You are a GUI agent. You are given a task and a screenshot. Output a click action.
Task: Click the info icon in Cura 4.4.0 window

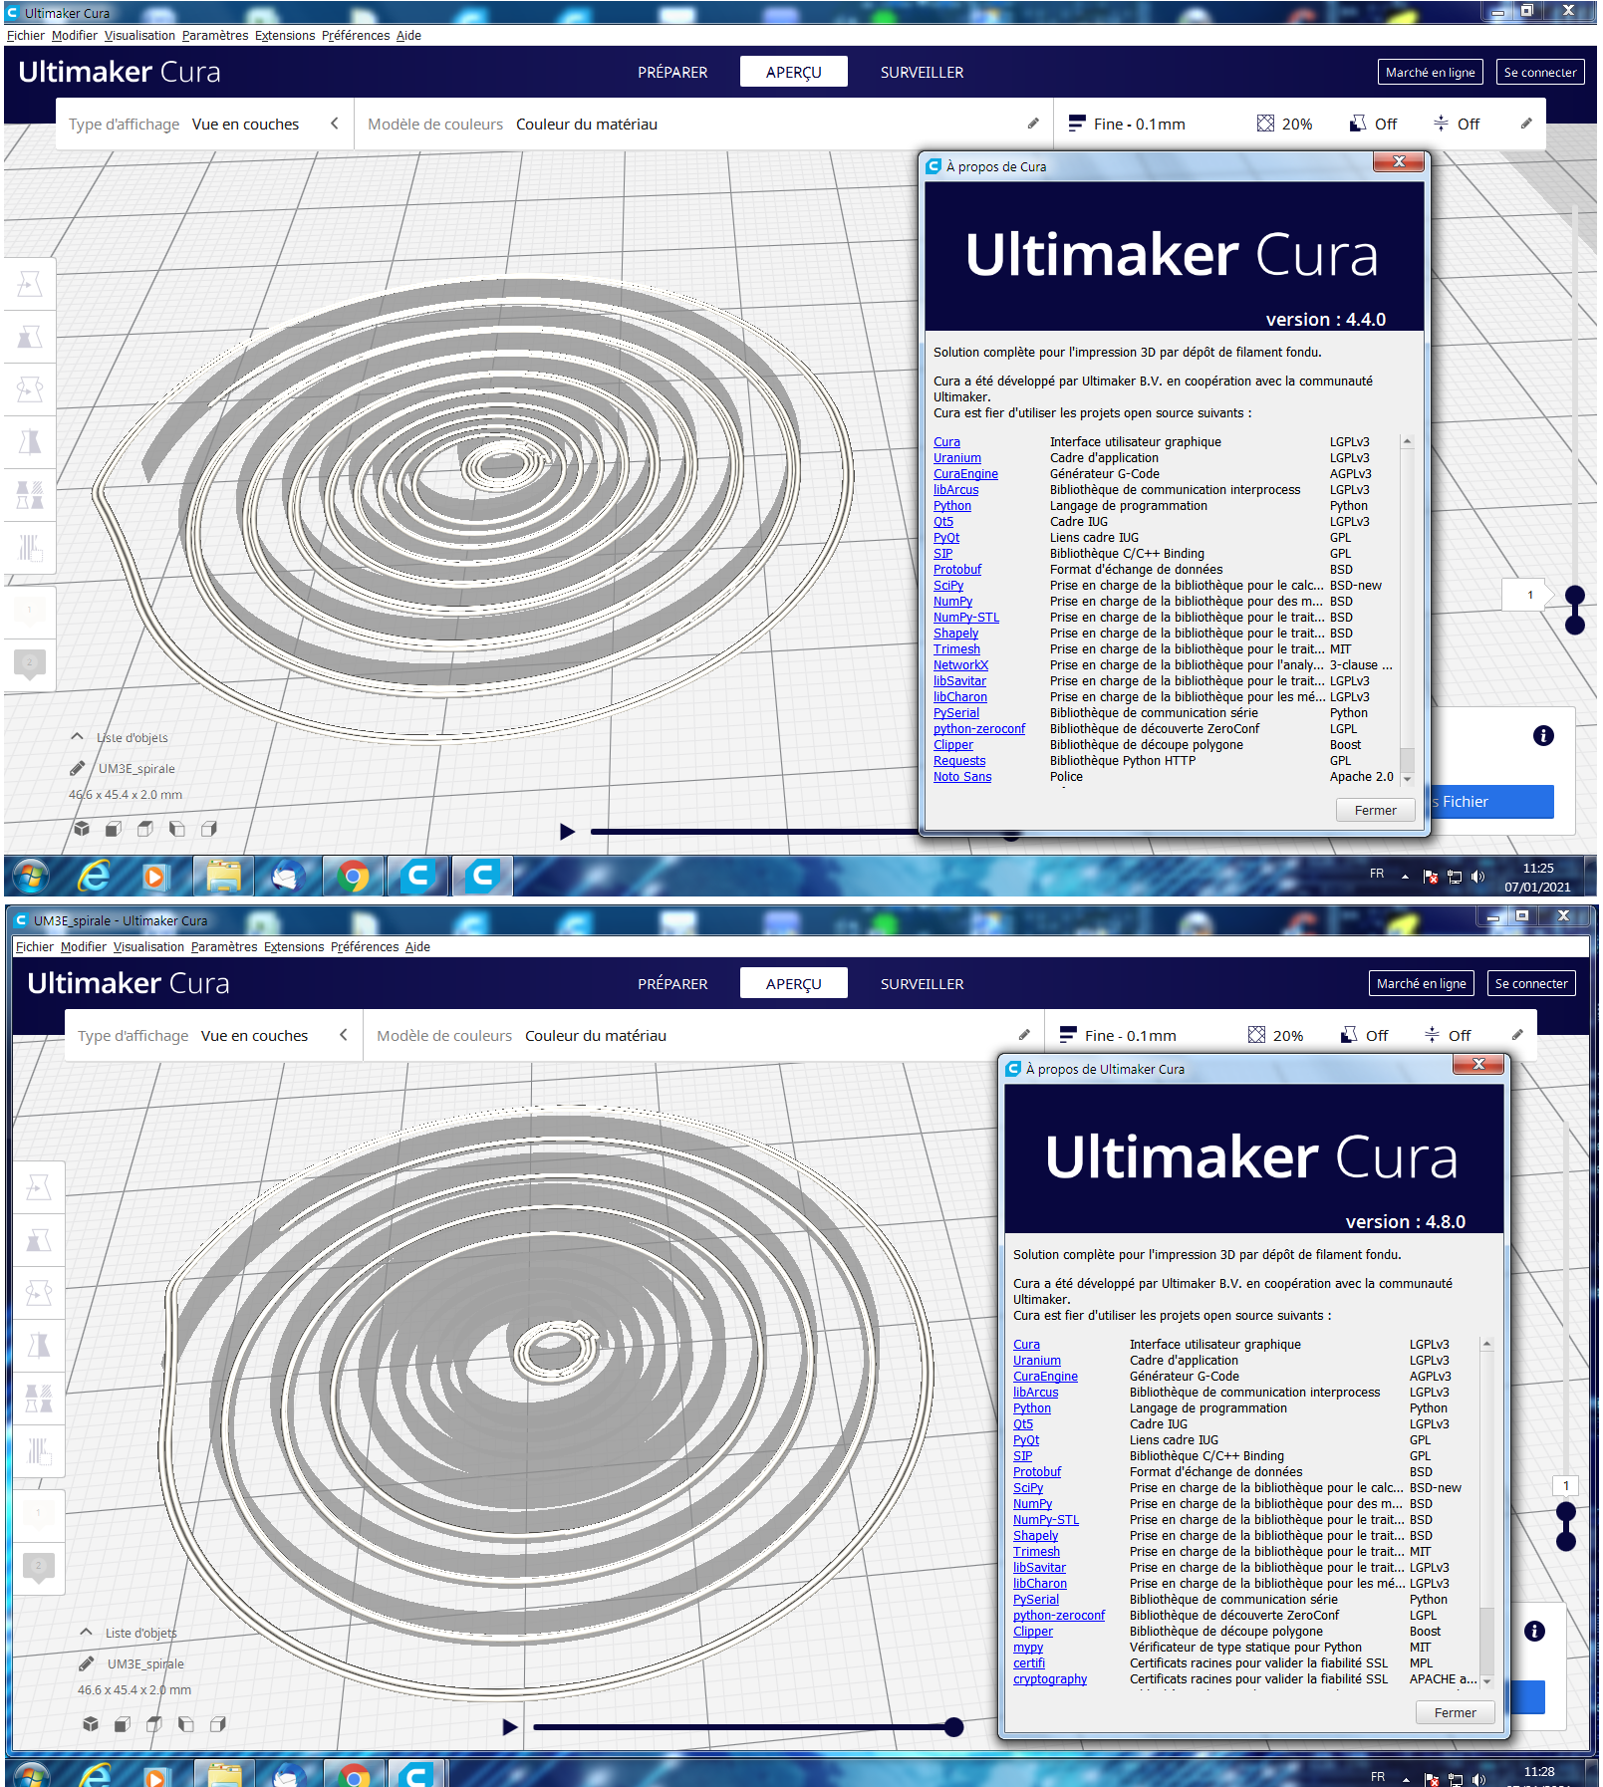[x=1543, y=736]
